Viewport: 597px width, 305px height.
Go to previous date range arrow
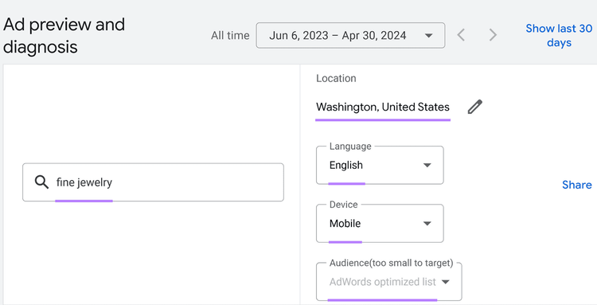461,35
